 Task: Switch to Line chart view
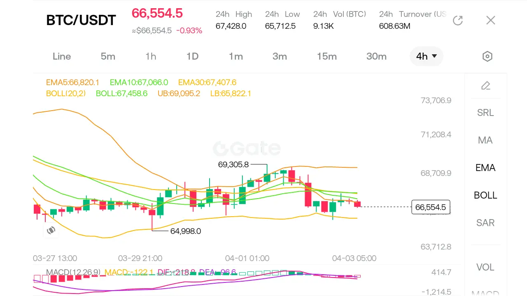click(62, 56)
